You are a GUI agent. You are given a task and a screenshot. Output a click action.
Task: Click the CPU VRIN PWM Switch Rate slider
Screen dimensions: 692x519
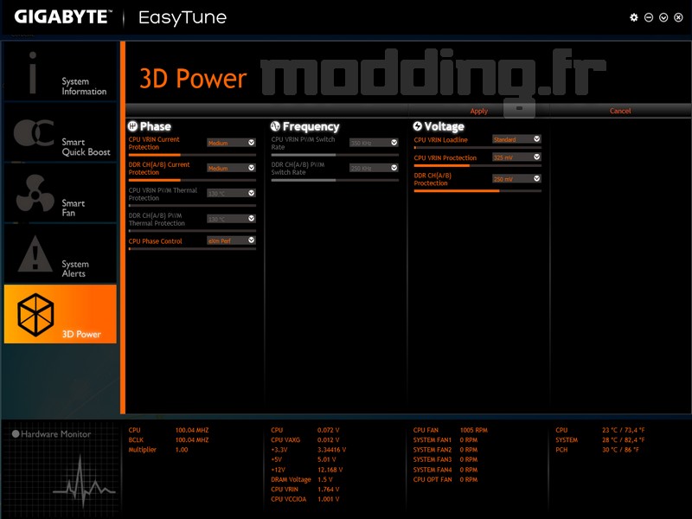click(335, 155)
